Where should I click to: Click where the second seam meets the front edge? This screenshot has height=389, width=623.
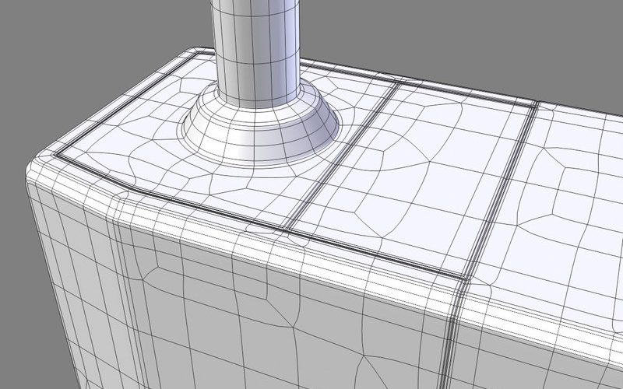(467, 275)
